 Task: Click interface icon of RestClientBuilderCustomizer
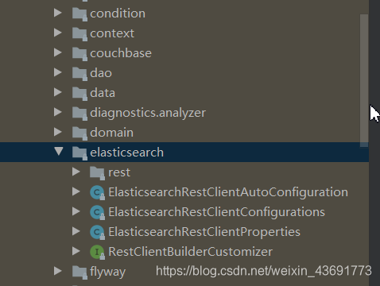coord(97,252)
